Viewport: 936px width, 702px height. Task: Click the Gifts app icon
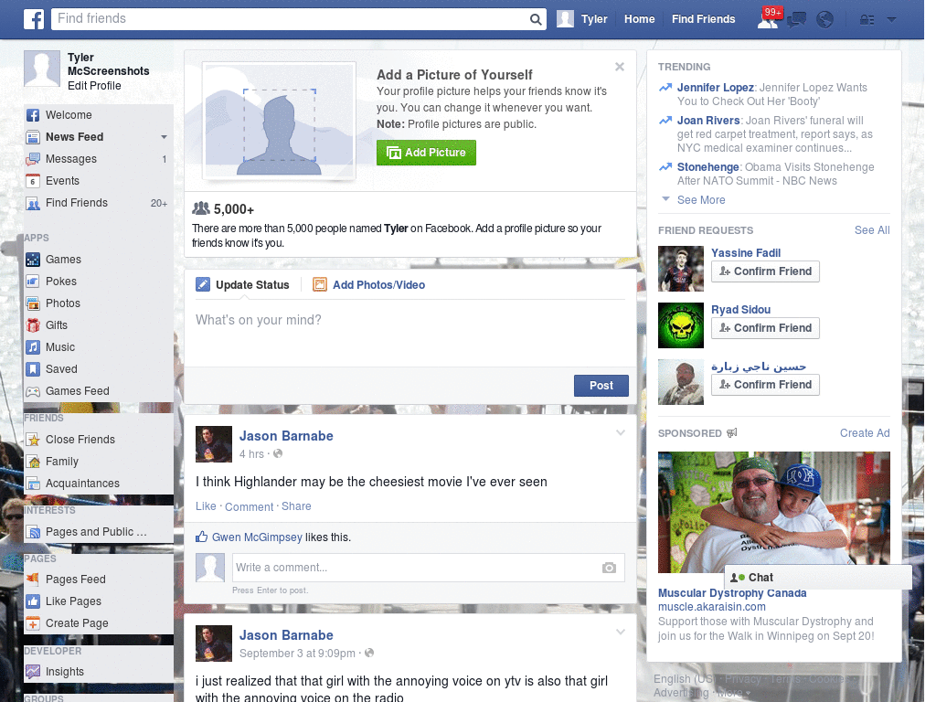tap(33, 325)
